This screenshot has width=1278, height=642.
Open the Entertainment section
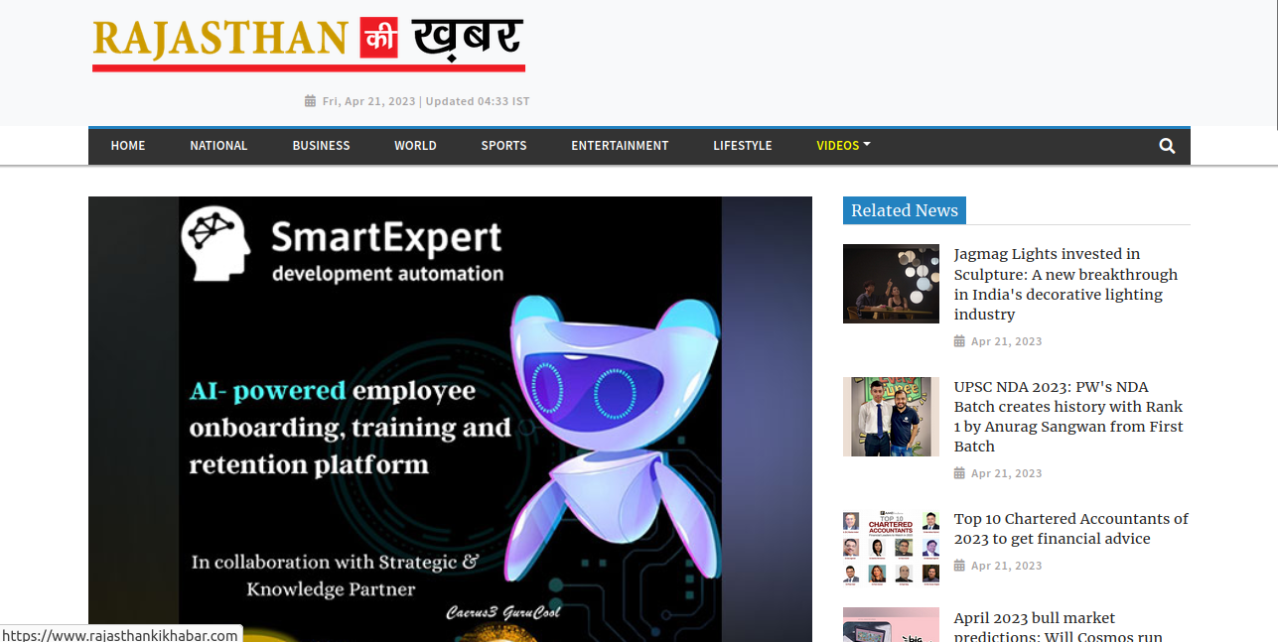point(620,146)
